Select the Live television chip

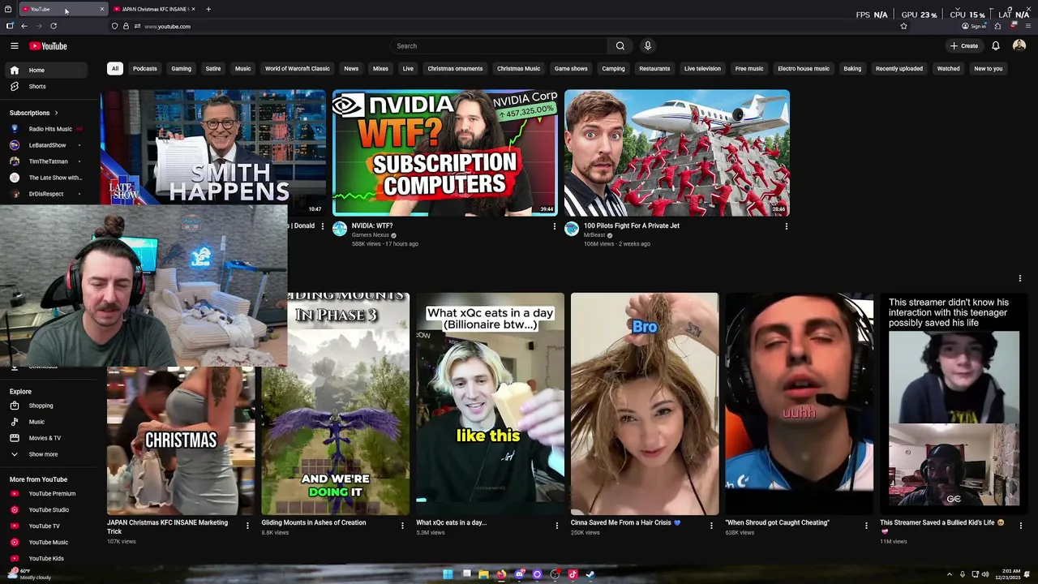pyautogui.click(x=702, y=69)
